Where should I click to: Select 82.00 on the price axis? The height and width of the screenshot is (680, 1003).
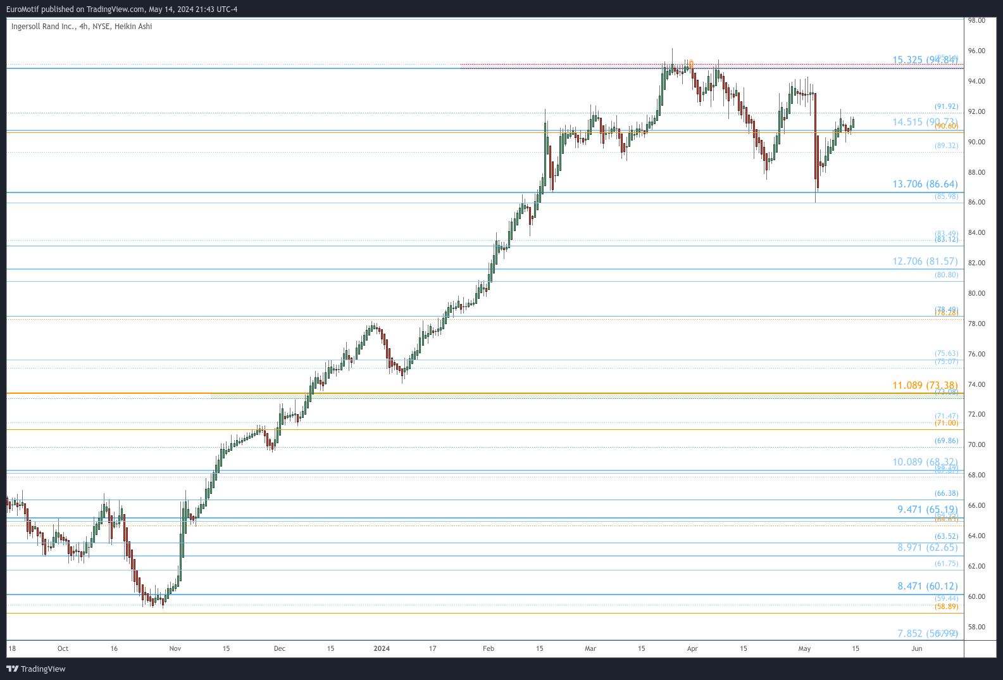tap(976, 263)
